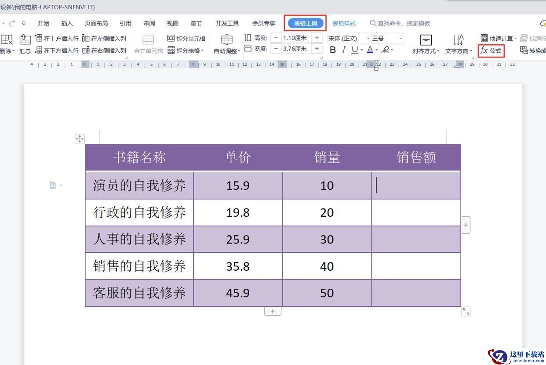Toggle Bold formatting
Screen dimensions: 546x365
tap(333, 50)
